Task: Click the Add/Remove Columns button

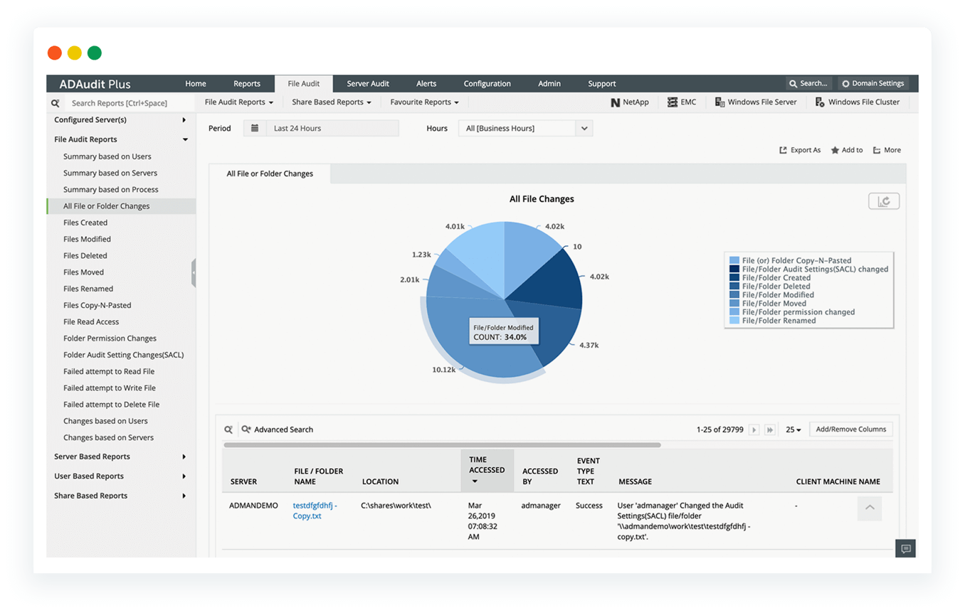Action: click(851, 430)
